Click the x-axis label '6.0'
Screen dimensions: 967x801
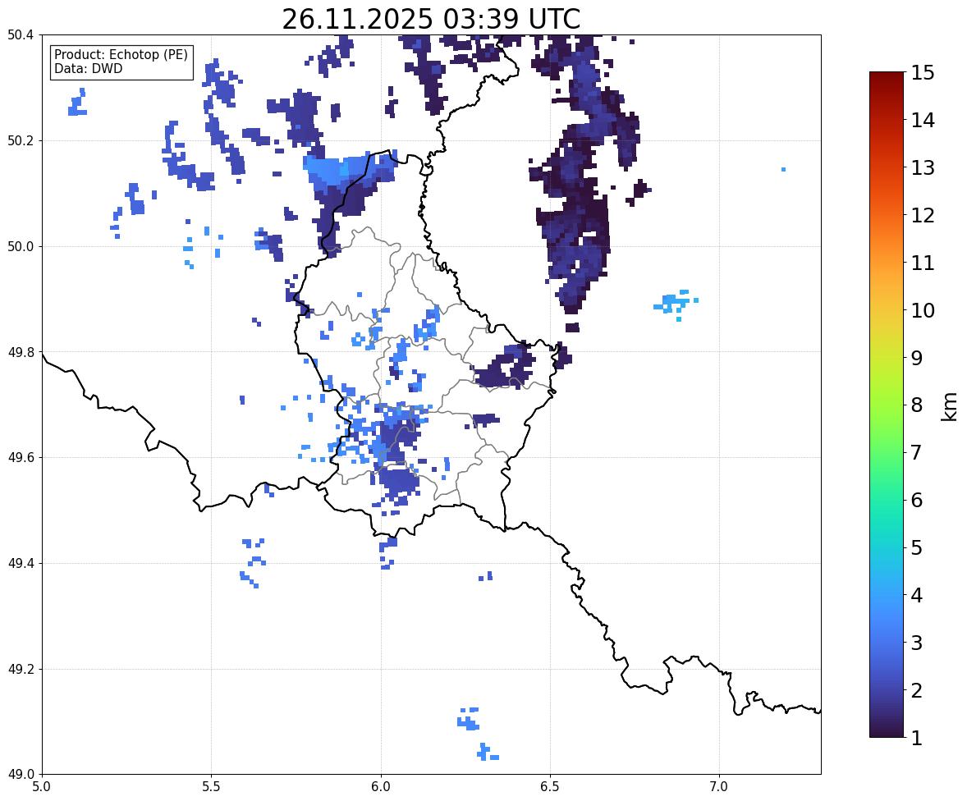point(381,787)
